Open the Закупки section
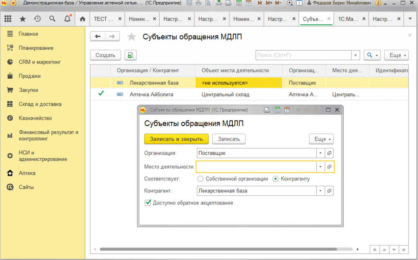 coord(28,90)
